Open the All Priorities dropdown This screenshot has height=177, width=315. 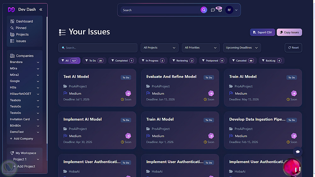coord(201,48)
